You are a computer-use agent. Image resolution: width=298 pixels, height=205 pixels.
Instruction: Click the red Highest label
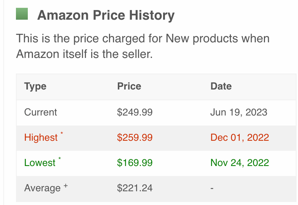pyautogui.click(x=41, y=137)
